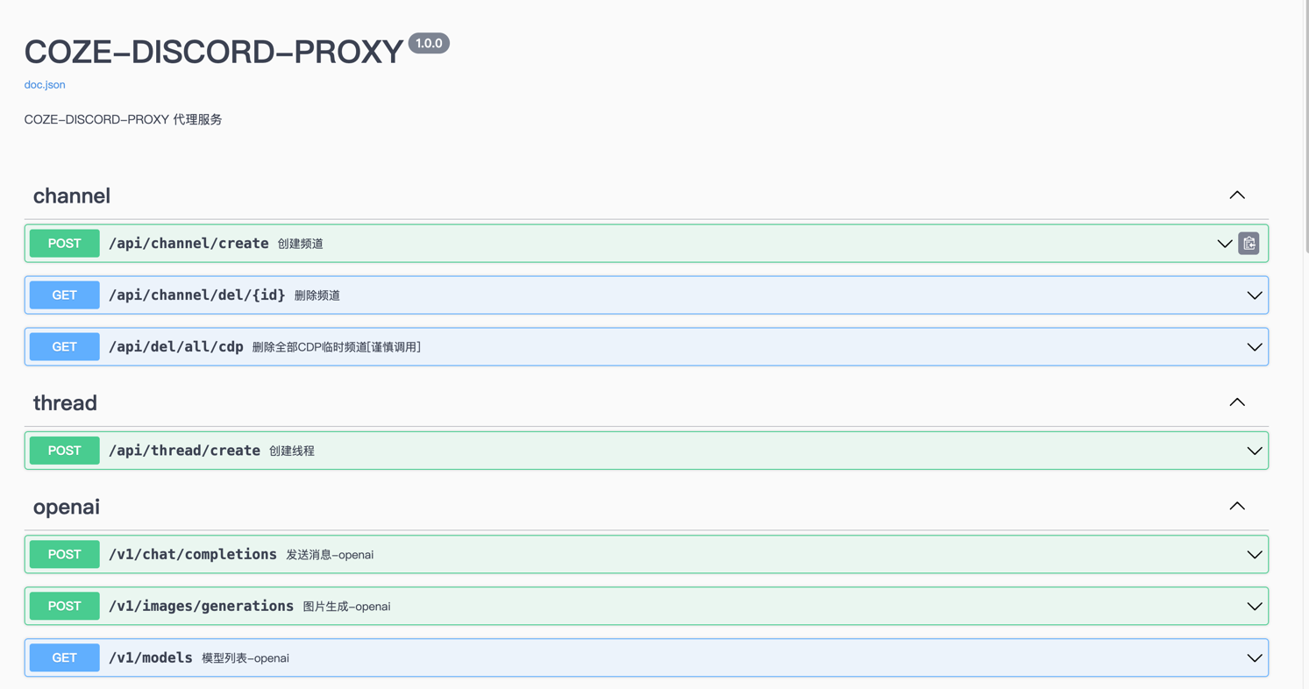Expand the /v1/models row arrow
This screenshot has height=689, width=1309.
1255,657
